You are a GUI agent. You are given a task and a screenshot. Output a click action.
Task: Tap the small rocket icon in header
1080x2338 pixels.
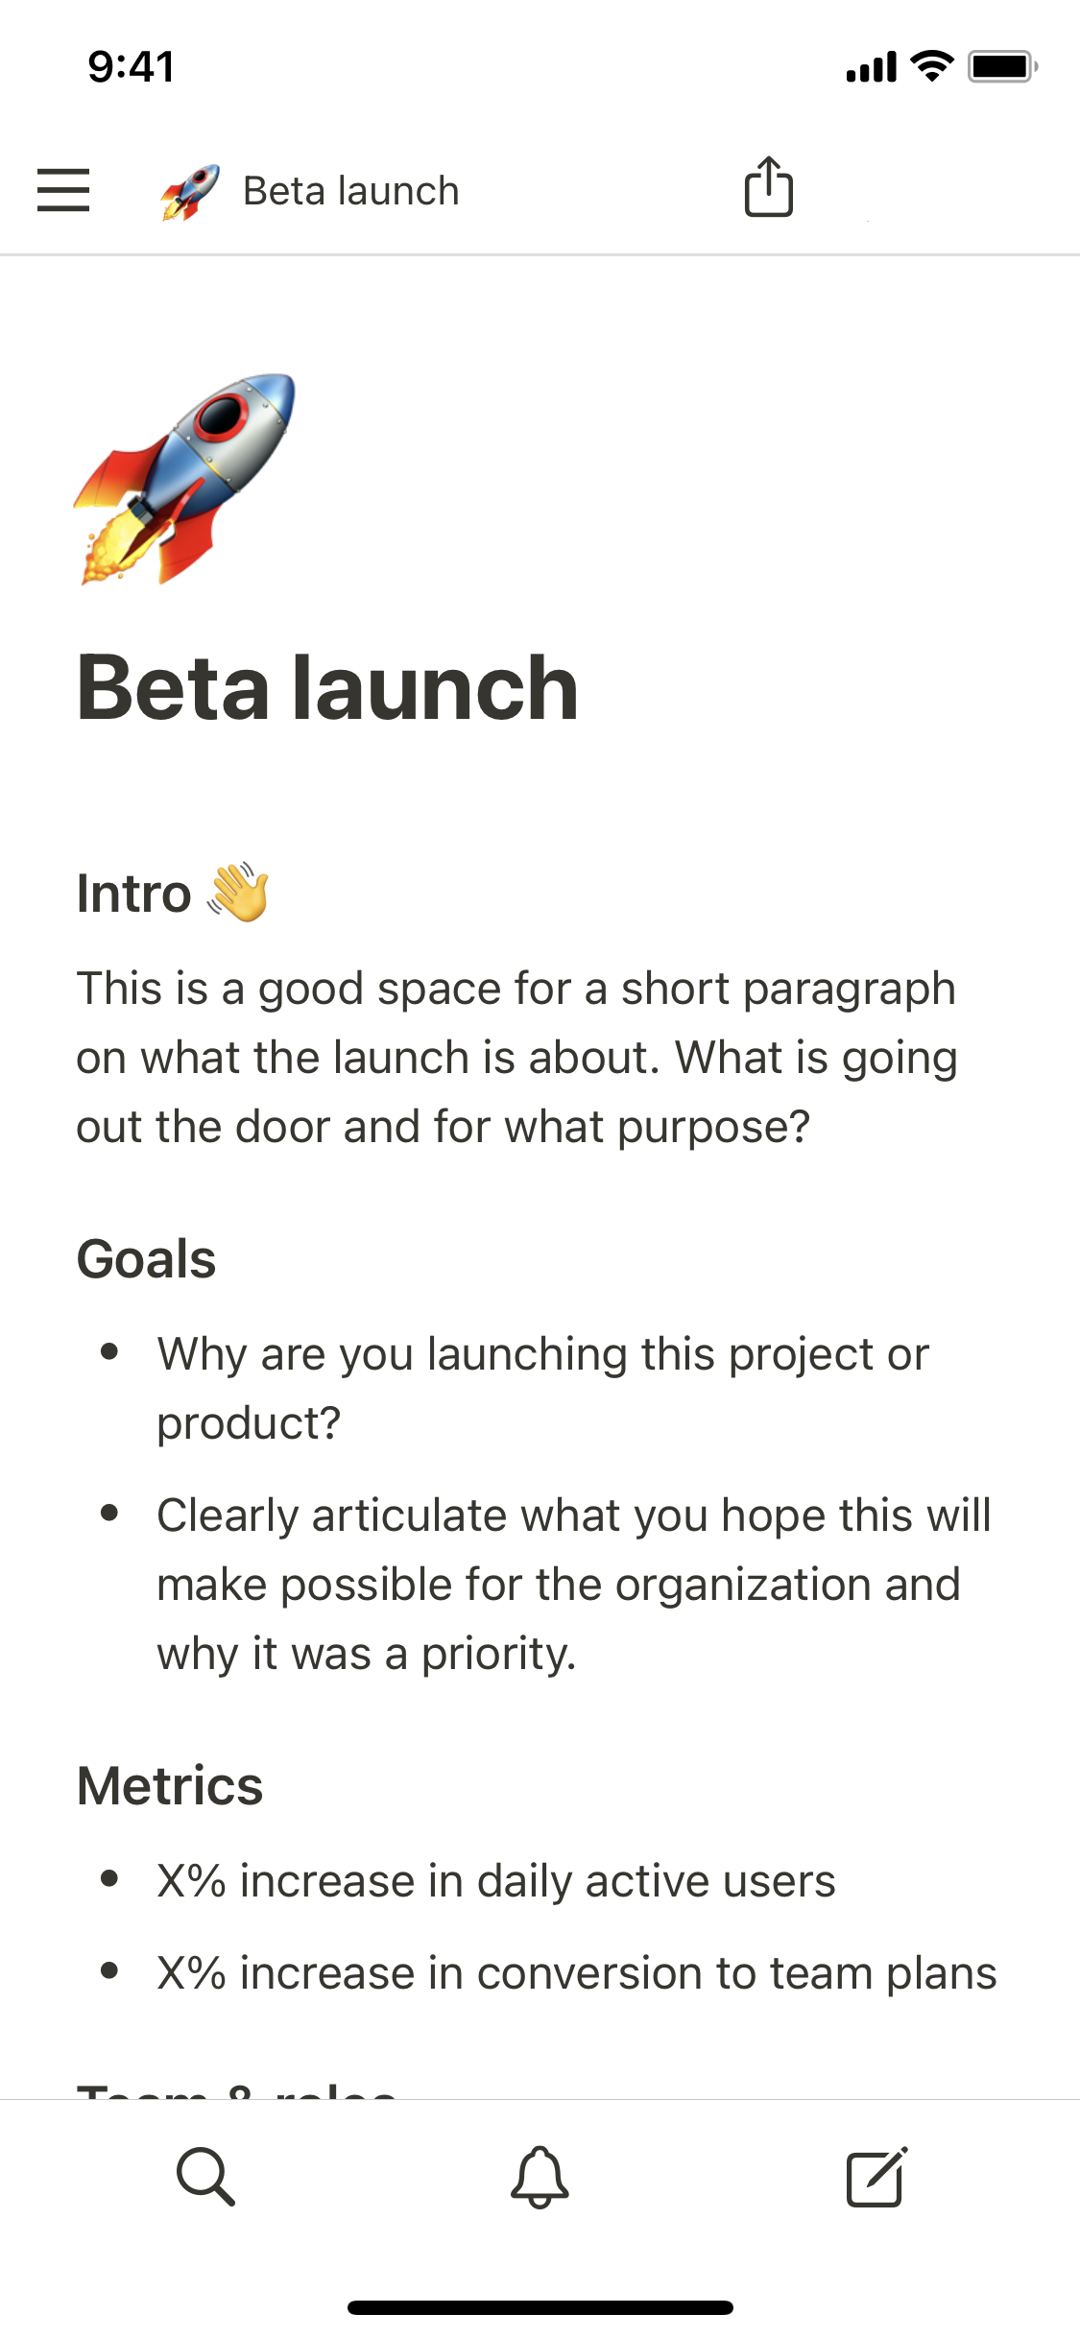189,191
